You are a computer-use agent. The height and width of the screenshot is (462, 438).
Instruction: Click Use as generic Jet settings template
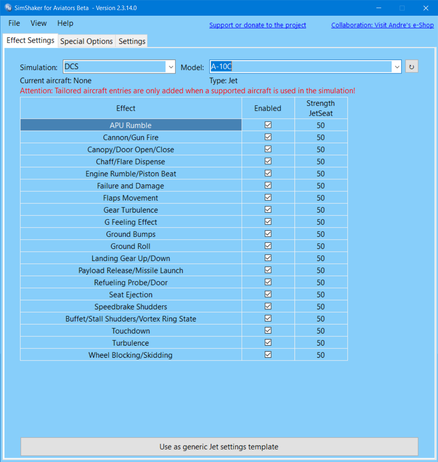tap(219, 447)
